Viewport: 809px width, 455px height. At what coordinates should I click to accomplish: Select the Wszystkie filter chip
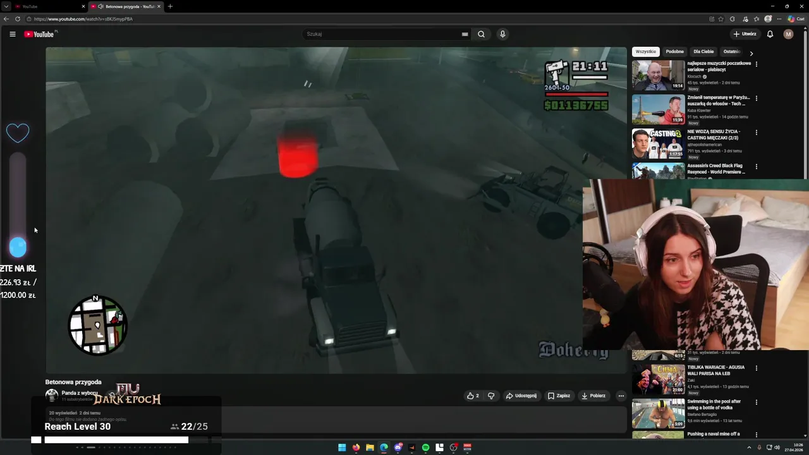click(x=645, y=52)
